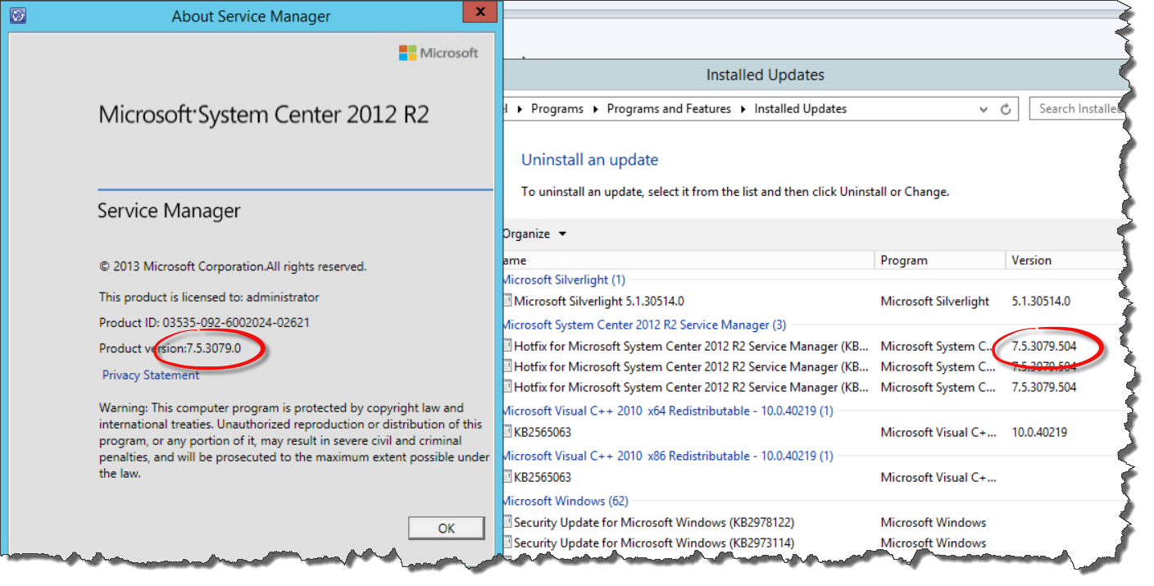Click the Microsoft logo in About dialog

pyautogui.click(x=438, y=53)
